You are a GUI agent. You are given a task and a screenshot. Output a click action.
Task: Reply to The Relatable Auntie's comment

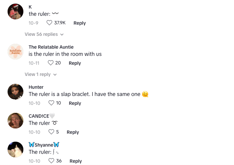tap(75, 63)
